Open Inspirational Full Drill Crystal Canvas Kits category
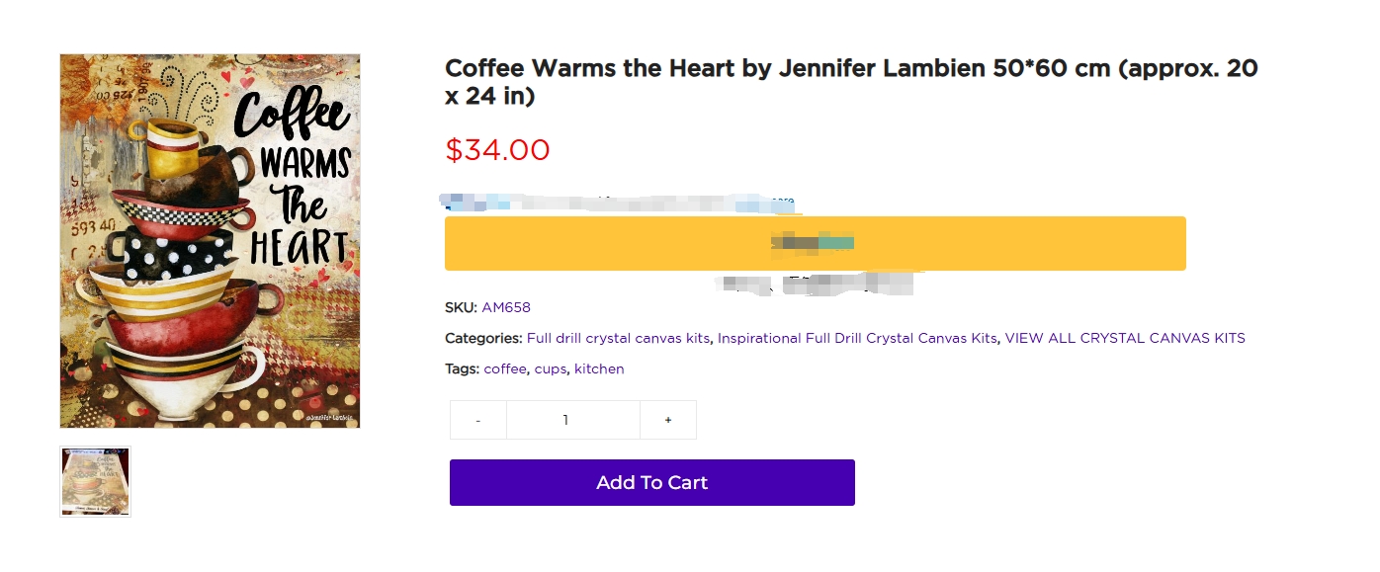Viewport: 1380px width, 572px height. click(857, 338)
